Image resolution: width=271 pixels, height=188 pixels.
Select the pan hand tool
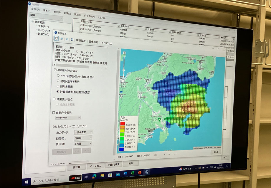57,38
